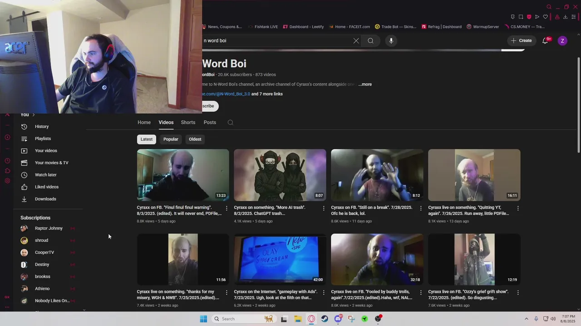The image size is (581, 326).
Task: Sort videos by Latest chip
Action: point(147,139)
